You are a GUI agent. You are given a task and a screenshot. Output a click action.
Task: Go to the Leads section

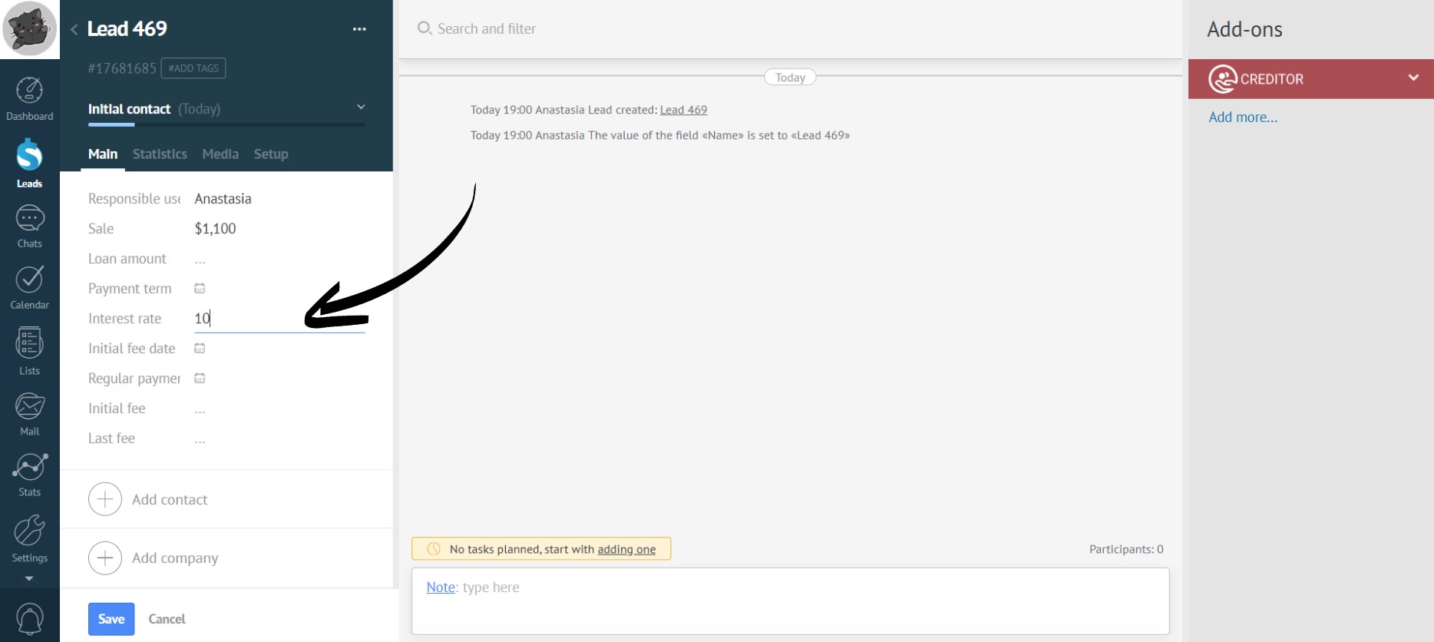pyautogui.click(x=29, y=163)
